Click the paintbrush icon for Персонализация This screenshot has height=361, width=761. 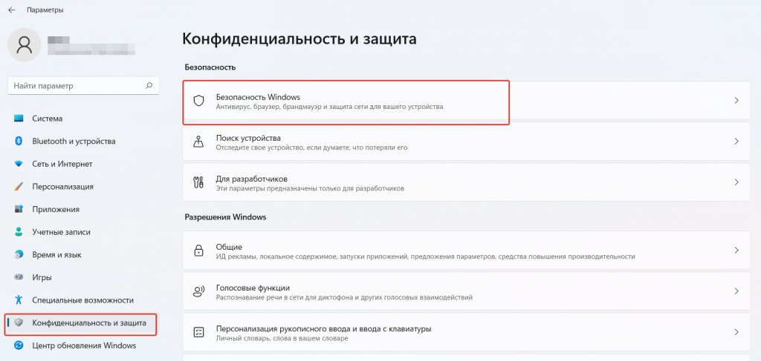(x=19, y=187)
